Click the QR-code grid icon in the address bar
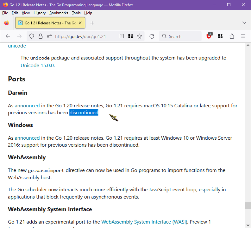 (x=130, y=36)
